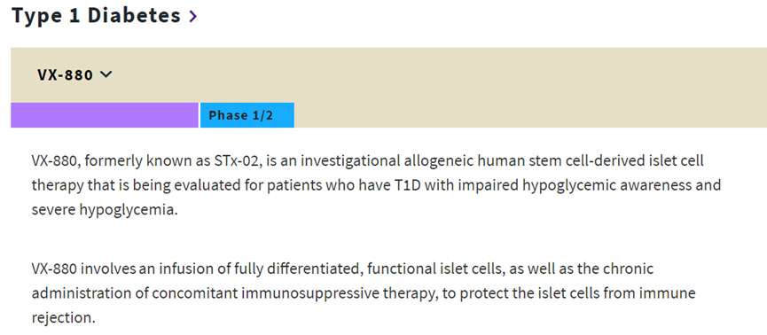Select the blue Phase 1/2 stage segment
Image resolution: width=767 pixels, height=335 pixels.
[247, 115]
